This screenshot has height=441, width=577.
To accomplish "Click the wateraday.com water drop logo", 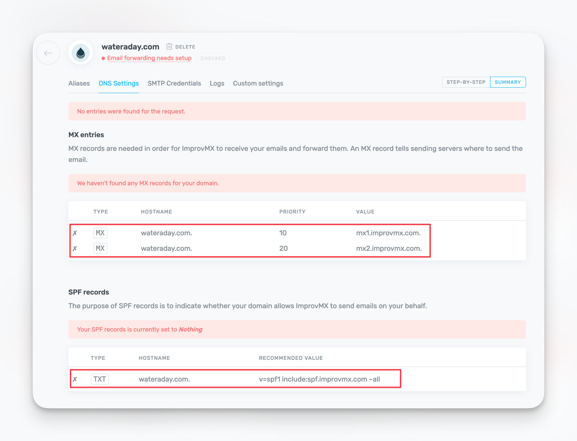I will 81,53.
